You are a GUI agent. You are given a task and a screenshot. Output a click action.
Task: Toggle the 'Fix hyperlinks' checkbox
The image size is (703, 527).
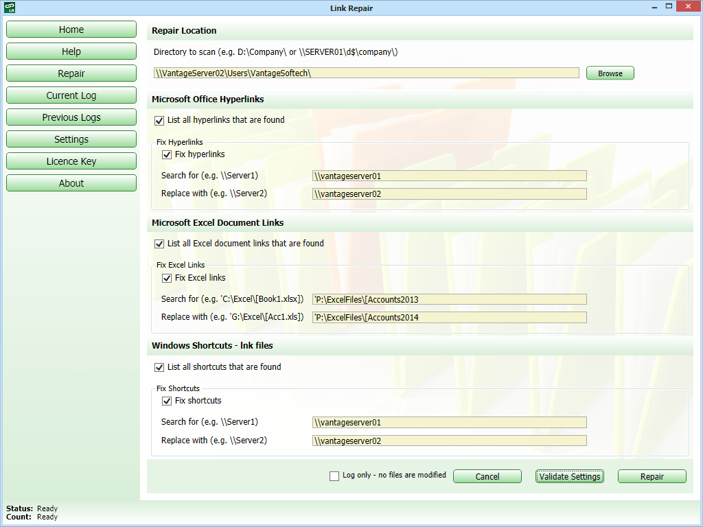(167, 154)
